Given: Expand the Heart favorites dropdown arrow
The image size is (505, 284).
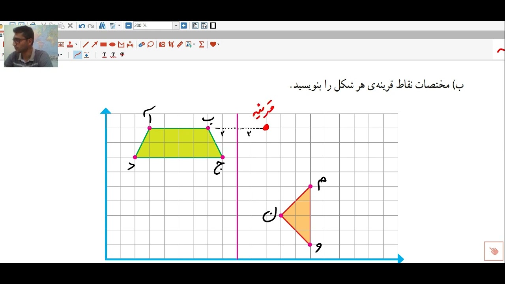Looking at the screenshot, I should click(218, 45).
